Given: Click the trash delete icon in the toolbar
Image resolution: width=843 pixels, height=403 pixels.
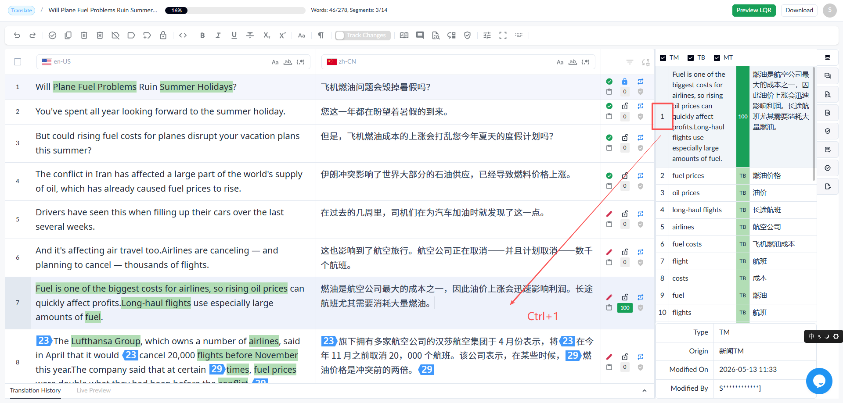Looking at the screenshot, I should (84, 36).
